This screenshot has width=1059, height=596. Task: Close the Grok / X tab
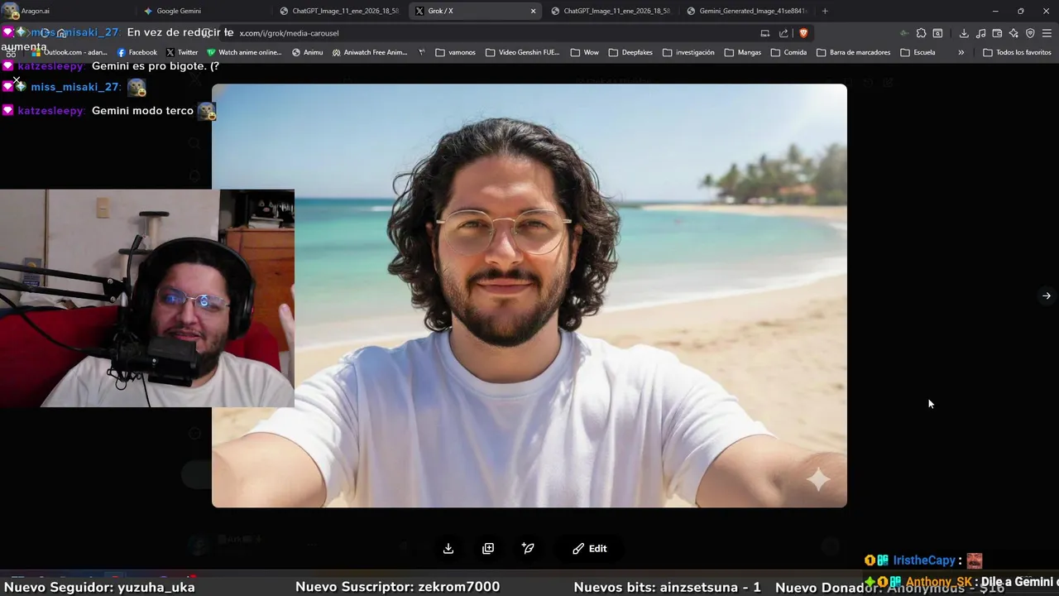click(533, 11)
